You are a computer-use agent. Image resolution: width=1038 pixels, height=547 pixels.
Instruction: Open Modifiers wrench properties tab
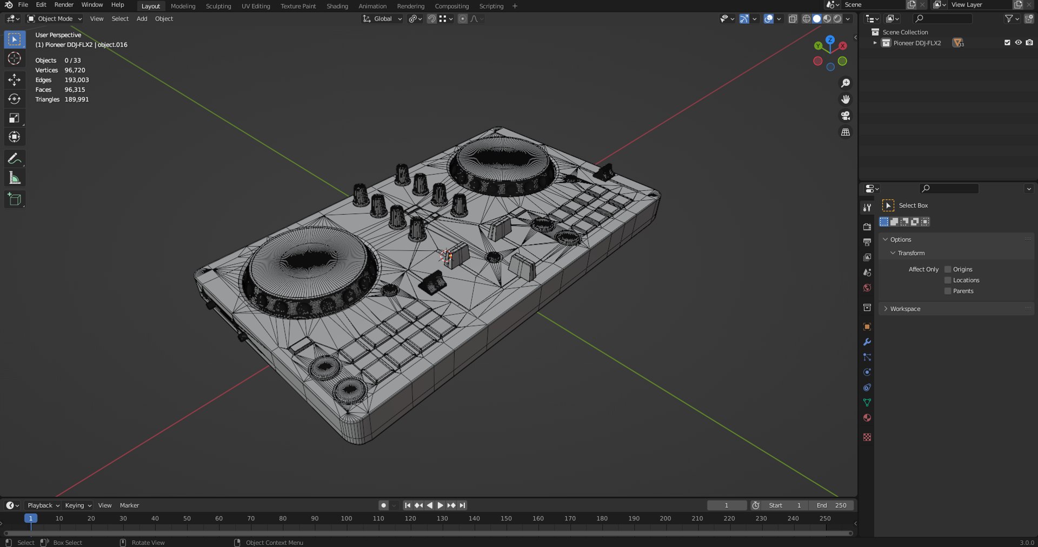point(867,342)
